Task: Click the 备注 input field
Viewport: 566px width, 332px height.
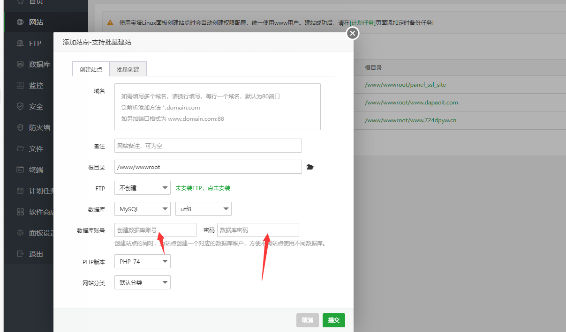Action: (208, 146)
